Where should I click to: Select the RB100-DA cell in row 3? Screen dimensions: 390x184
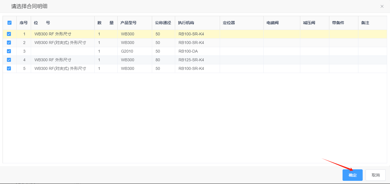188,51
